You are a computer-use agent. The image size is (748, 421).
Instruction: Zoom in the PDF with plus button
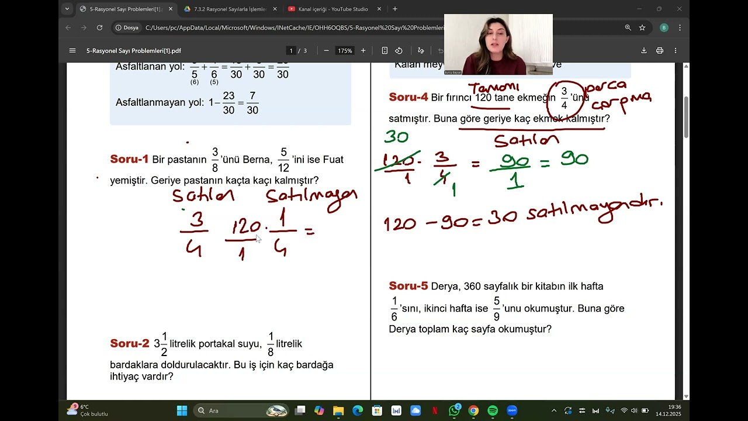click(363, 51)
